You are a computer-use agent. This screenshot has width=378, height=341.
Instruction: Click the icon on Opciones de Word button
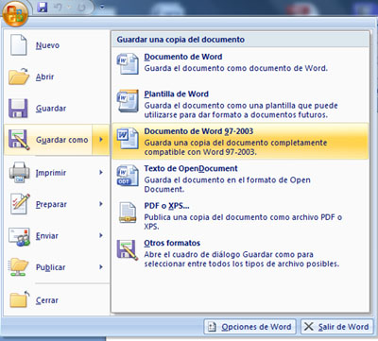(x=212, y=327)
